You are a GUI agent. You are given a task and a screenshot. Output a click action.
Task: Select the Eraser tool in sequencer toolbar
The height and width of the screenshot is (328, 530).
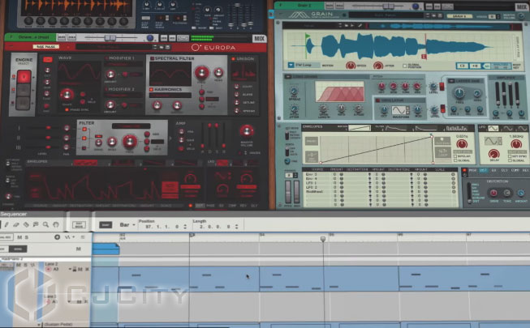pos(16,224)
